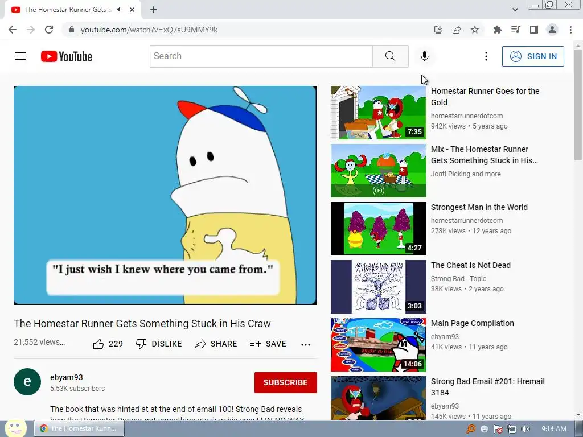The width and height of the screenshot is (583, 437).
Task: Mute tab via speaker icon on tab
Action: [x=120, y=10]
